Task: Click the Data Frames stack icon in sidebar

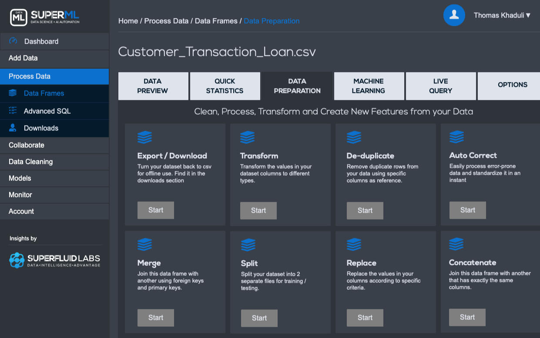Action: coord(13,93)
